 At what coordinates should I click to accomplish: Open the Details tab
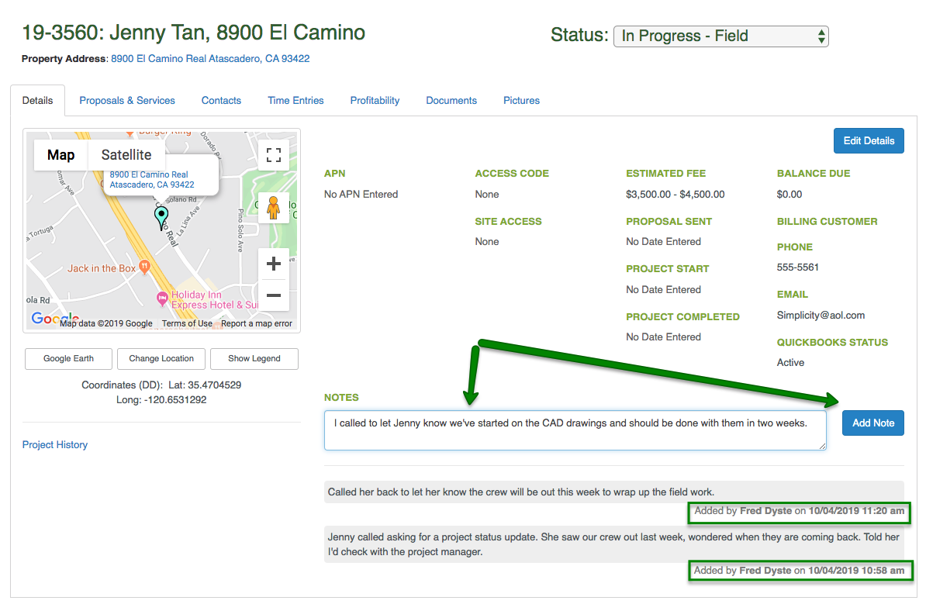coord(38,100)
